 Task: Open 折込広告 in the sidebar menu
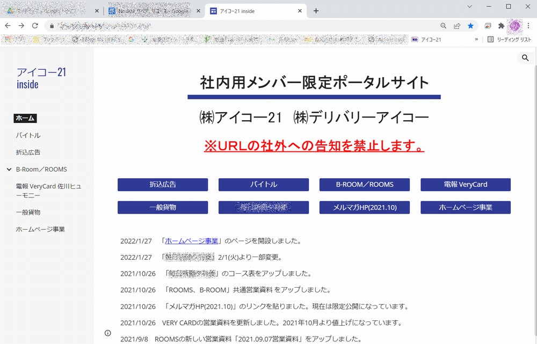[x=28, y=152]
